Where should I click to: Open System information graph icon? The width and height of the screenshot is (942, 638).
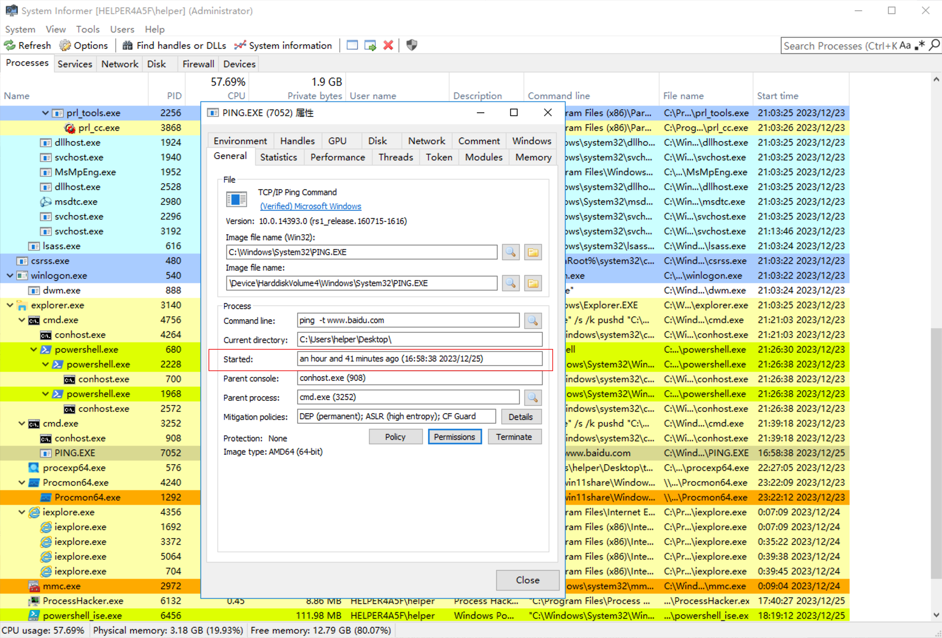coord(240,45)
